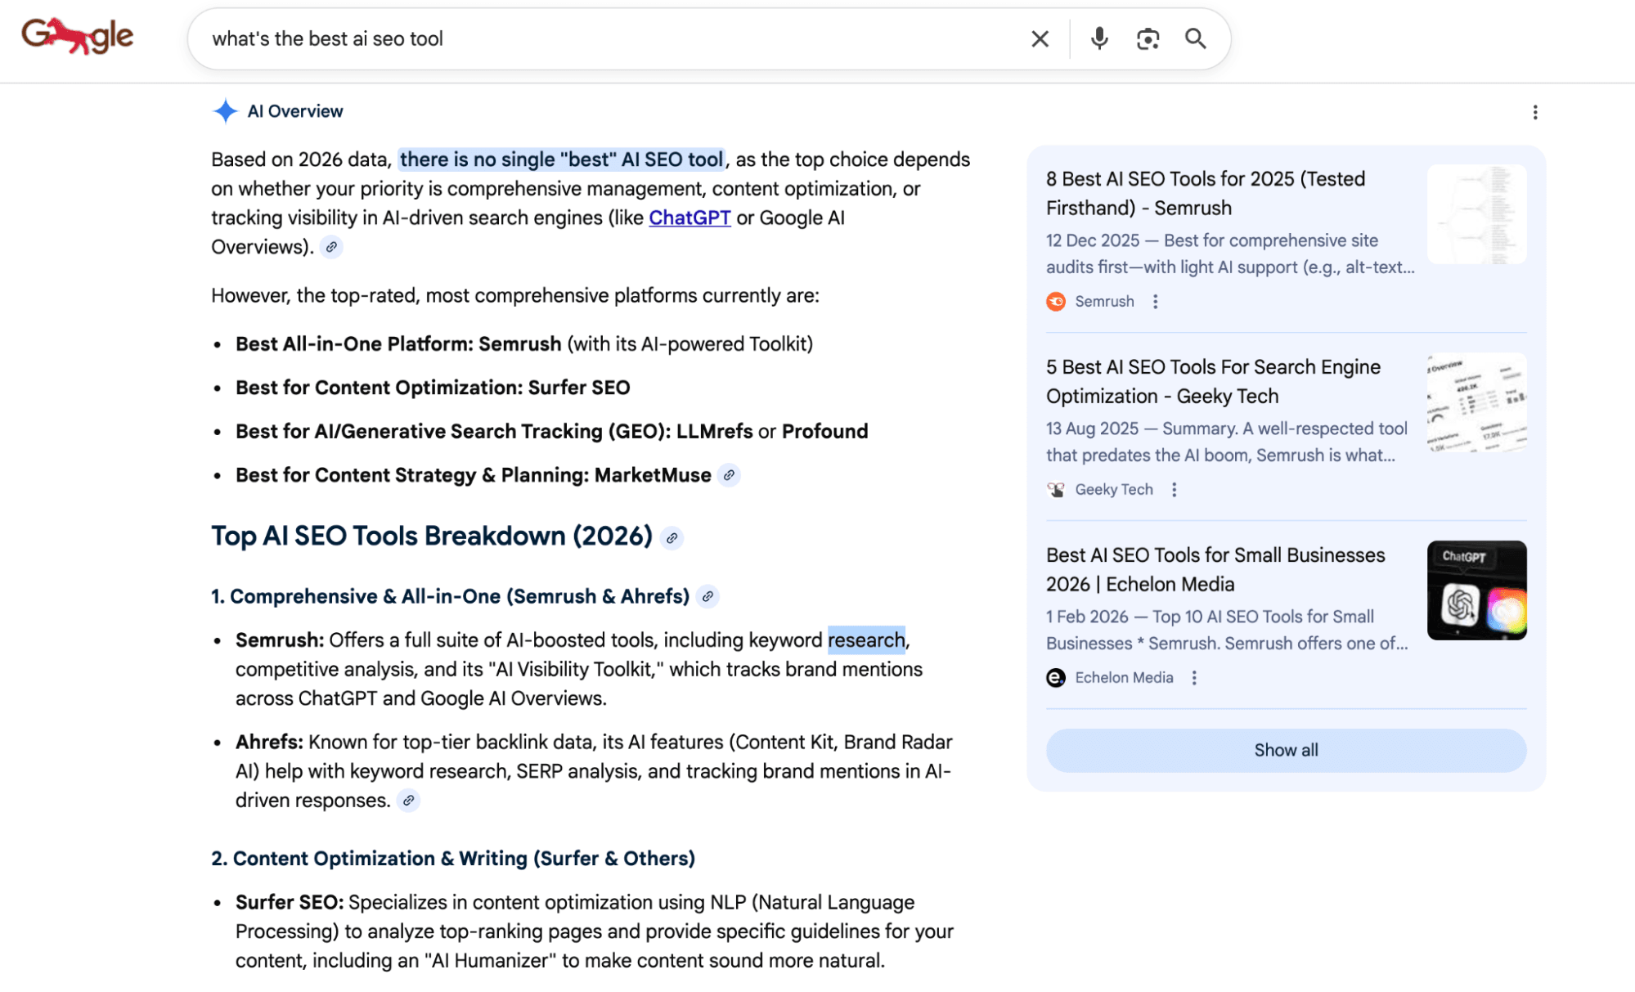The height and width of the screenshot is (992, 1635).
Task: Click the Show all button
Action: pos(1285,750)
